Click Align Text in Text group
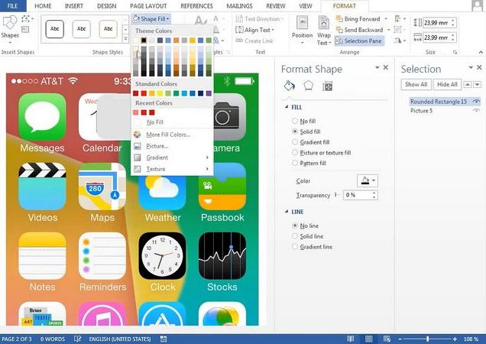The image size is (486, 344). click(x=255, y=30)
